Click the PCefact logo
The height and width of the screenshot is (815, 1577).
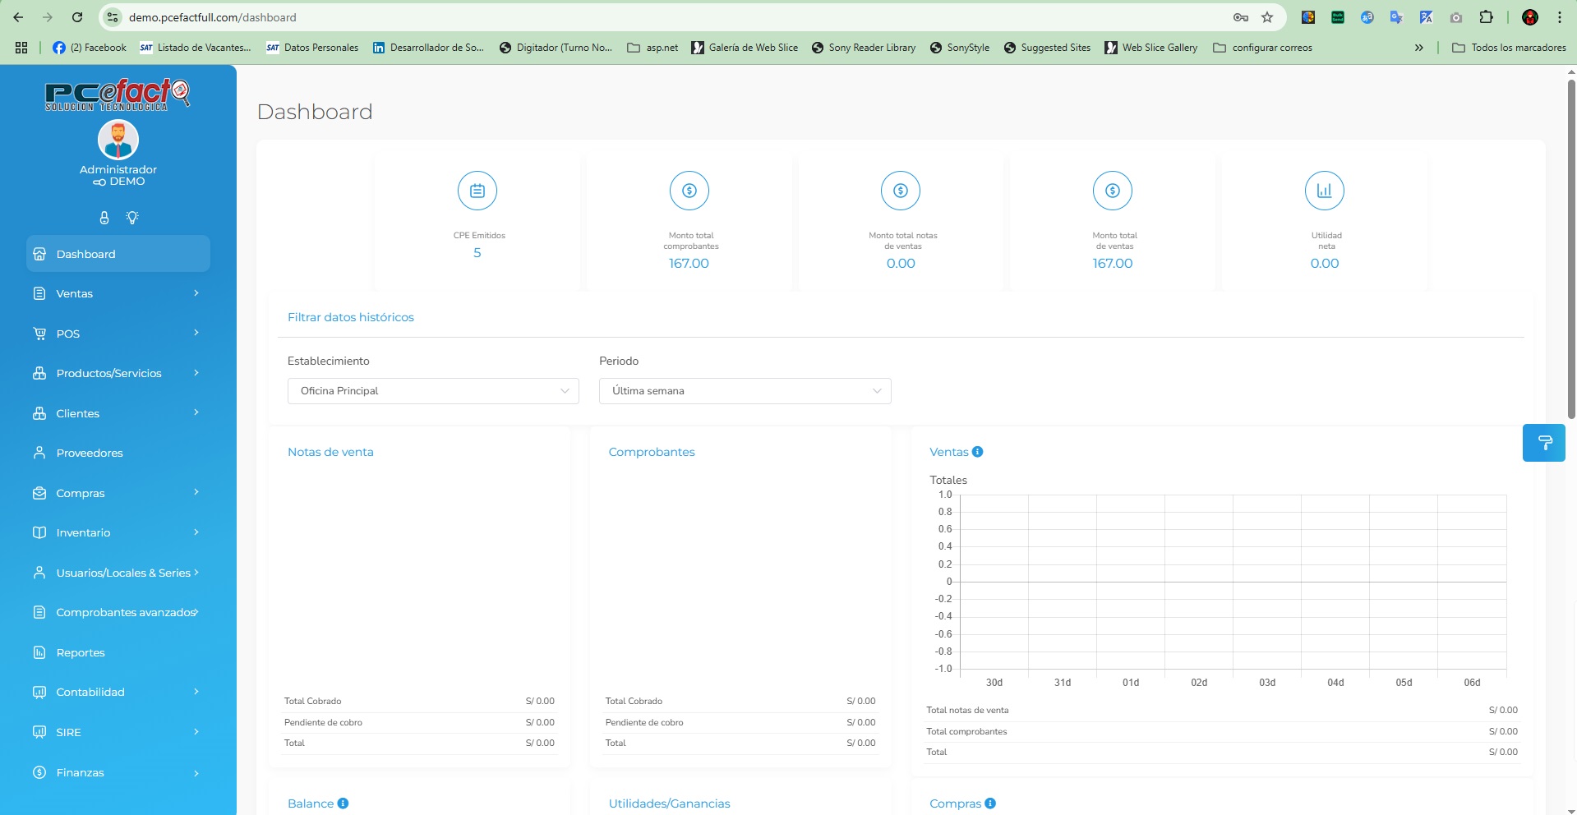[118, 94]
